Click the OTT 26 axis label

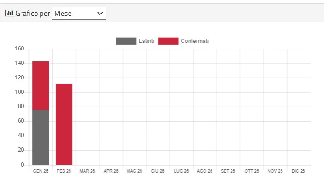252,171
